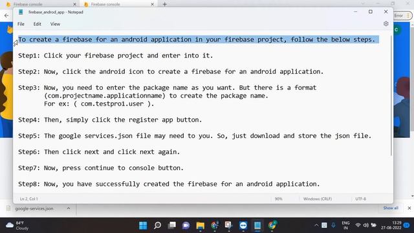414x233 pixels.
Task: Open the clock showing 13:29 27-08-2022
Action: pyautogui.click(x=391, y=225)
